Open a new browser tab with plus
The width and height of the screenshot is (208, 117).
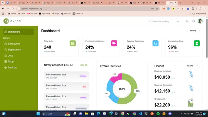click(180, 3)
